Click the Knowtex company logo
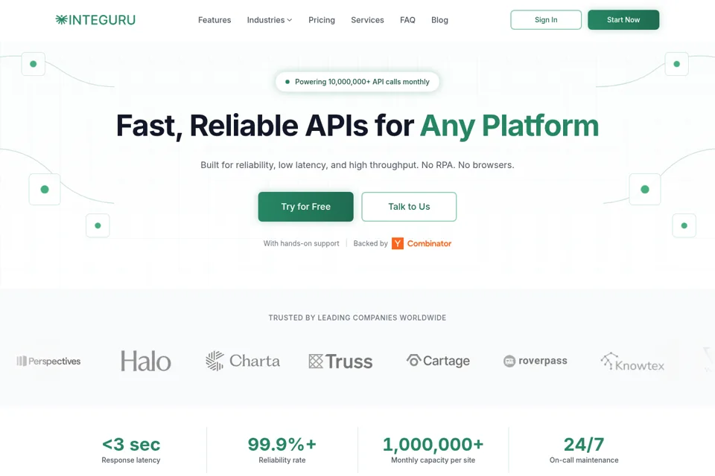Viewport: 715px width, 476px height. point(632,361)
